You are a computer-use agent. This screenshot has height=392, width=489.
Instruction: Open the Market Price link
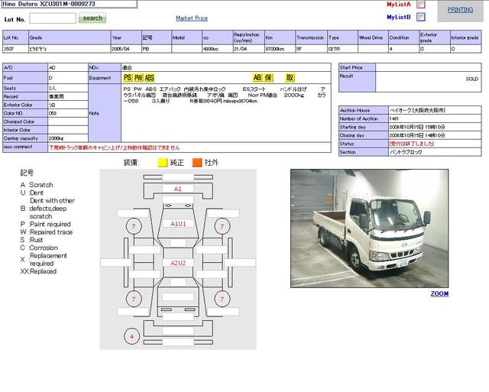pos(191,18)
